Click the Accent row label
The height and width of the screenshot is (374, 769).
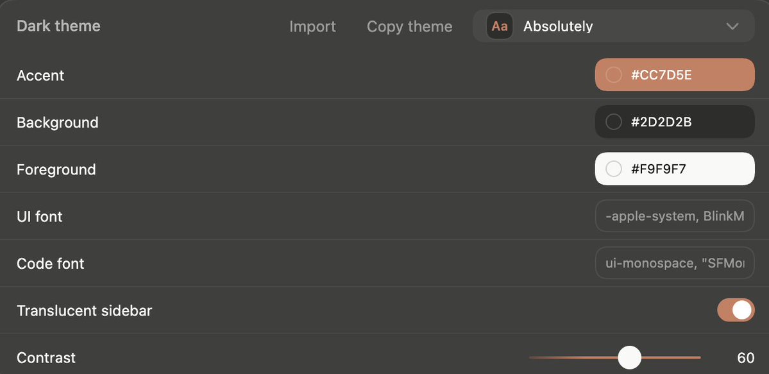coord(40,75)
